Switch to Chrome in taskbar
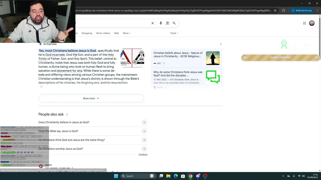 point(190,176)
